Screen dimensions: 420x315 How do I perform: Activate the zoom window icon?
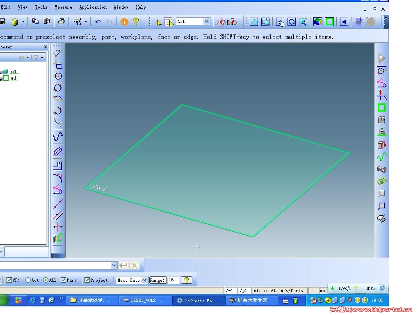[x=266, y=22]
